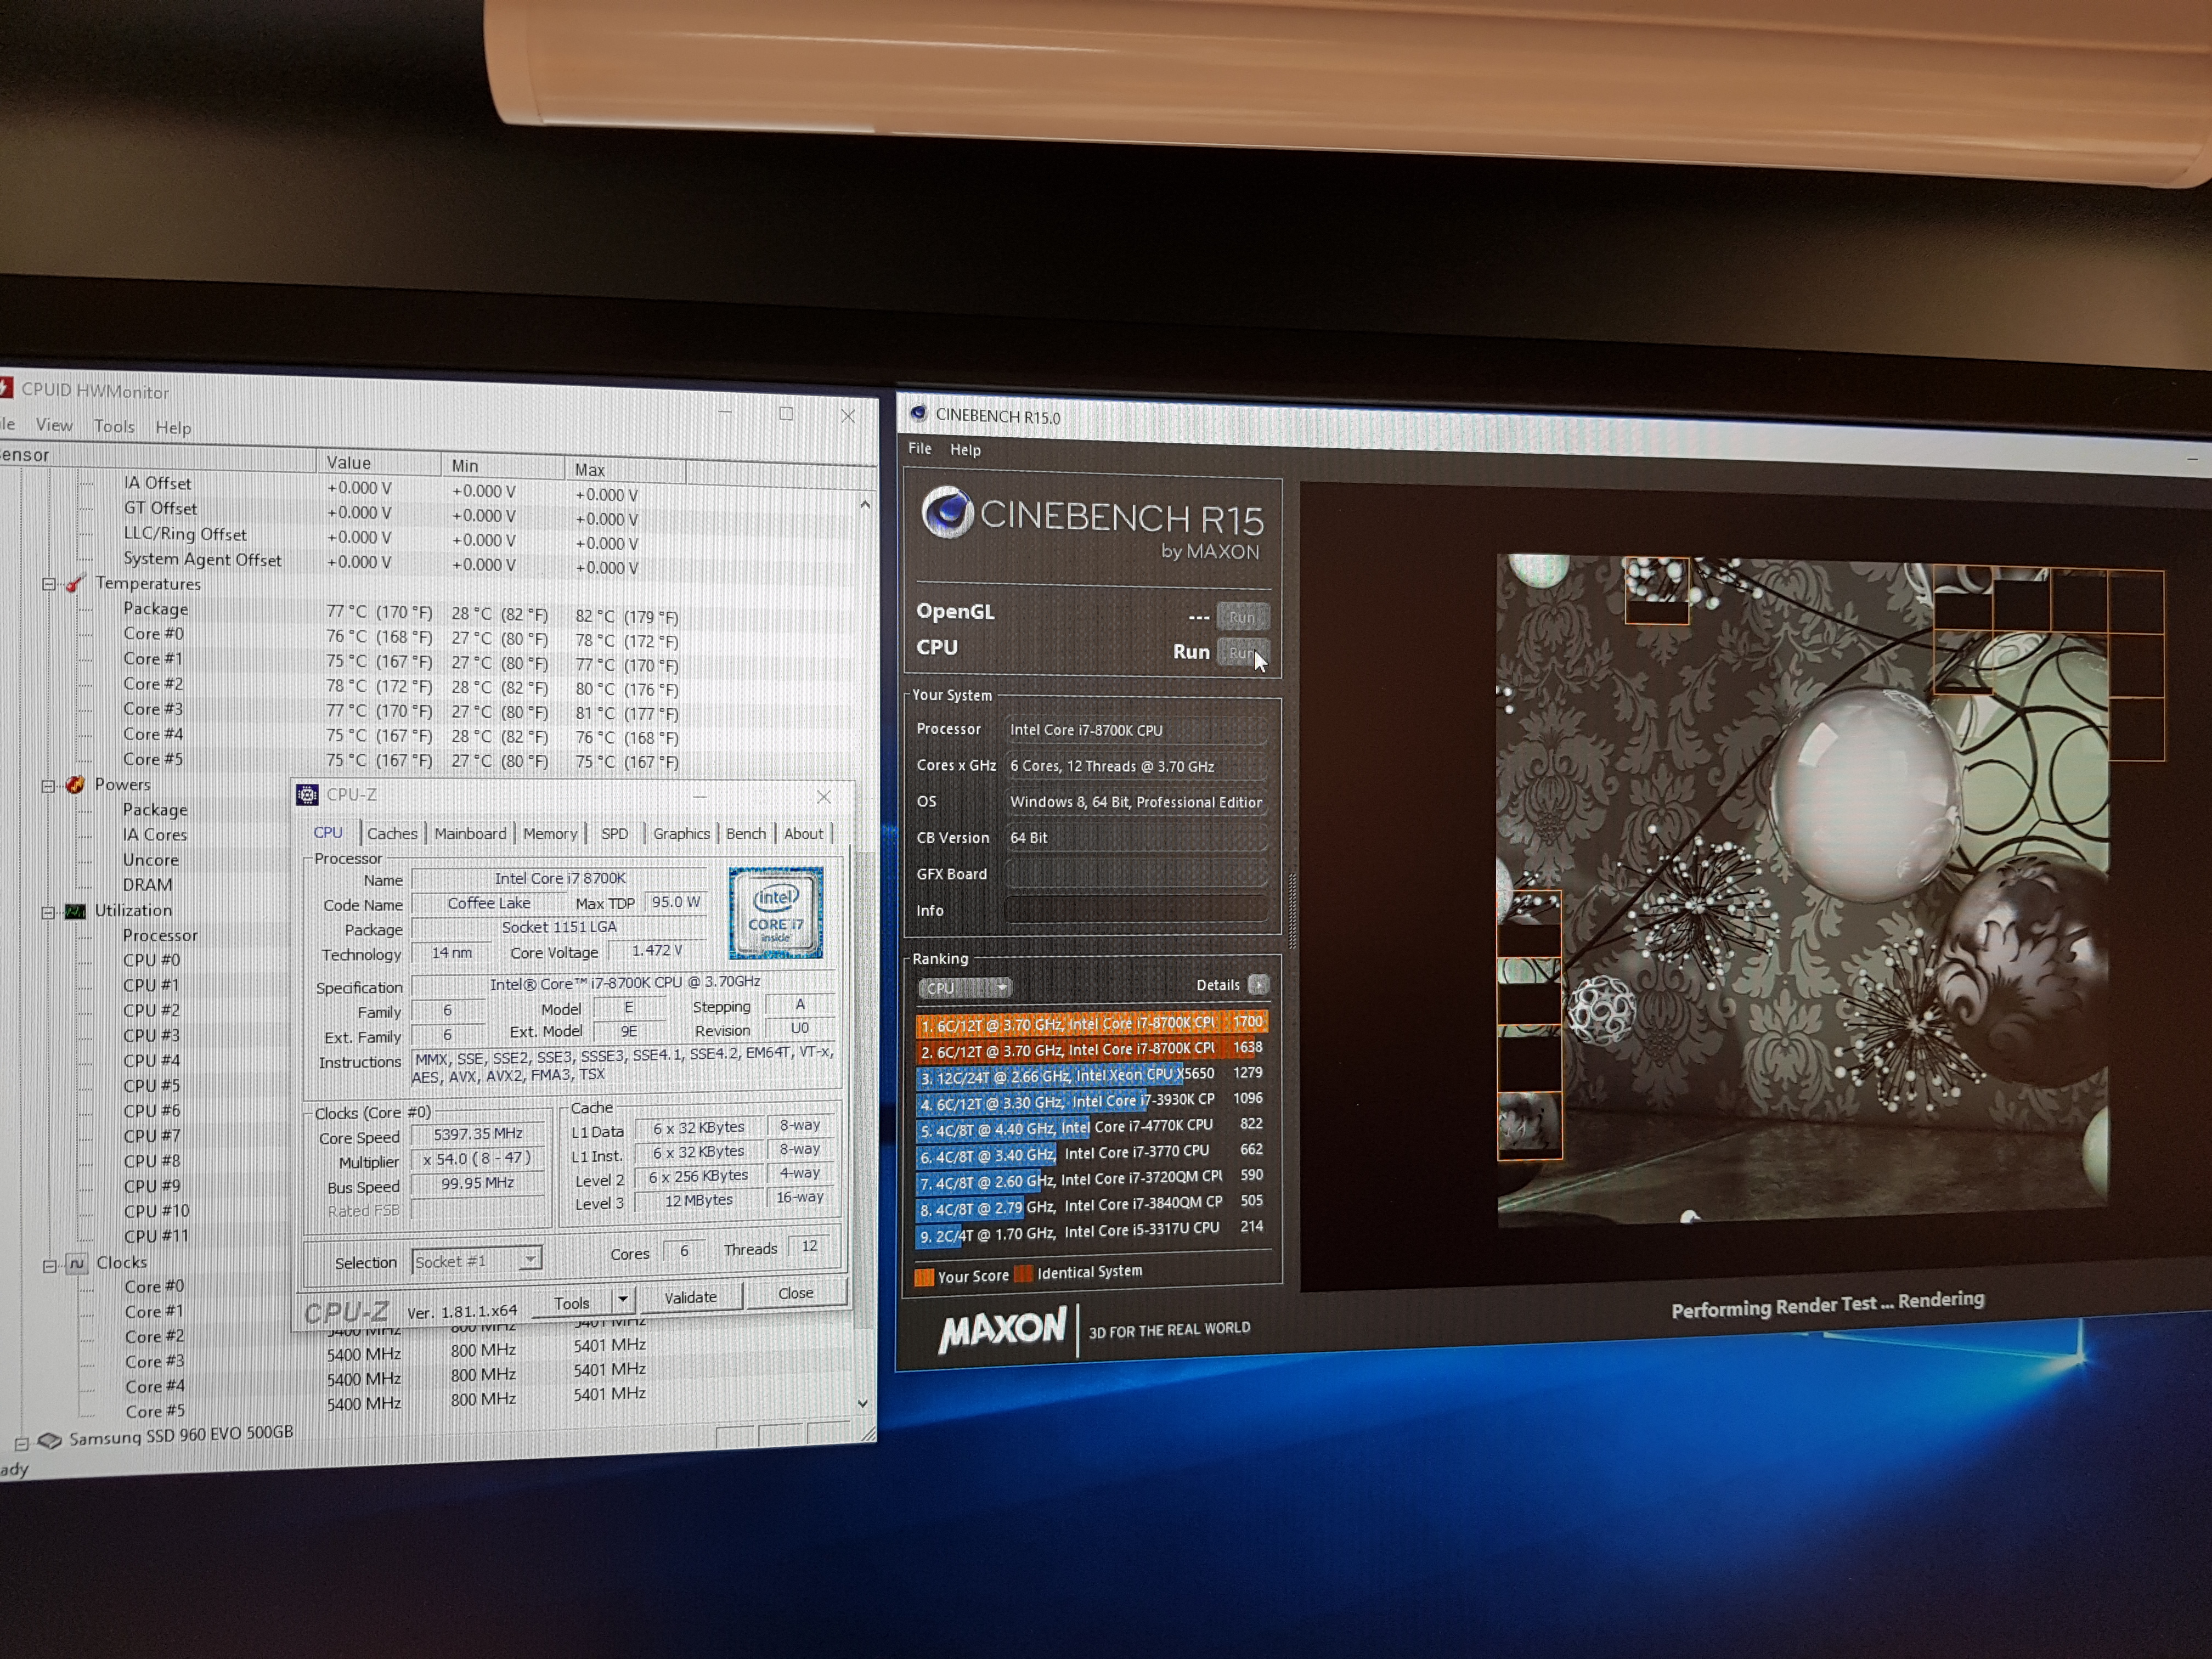The height and width of the screenshot is (1659, 2212).
Task: Click the HWMonitor scrollbar down arrow
Action: pyautogui.click(x=863, y=1403)
